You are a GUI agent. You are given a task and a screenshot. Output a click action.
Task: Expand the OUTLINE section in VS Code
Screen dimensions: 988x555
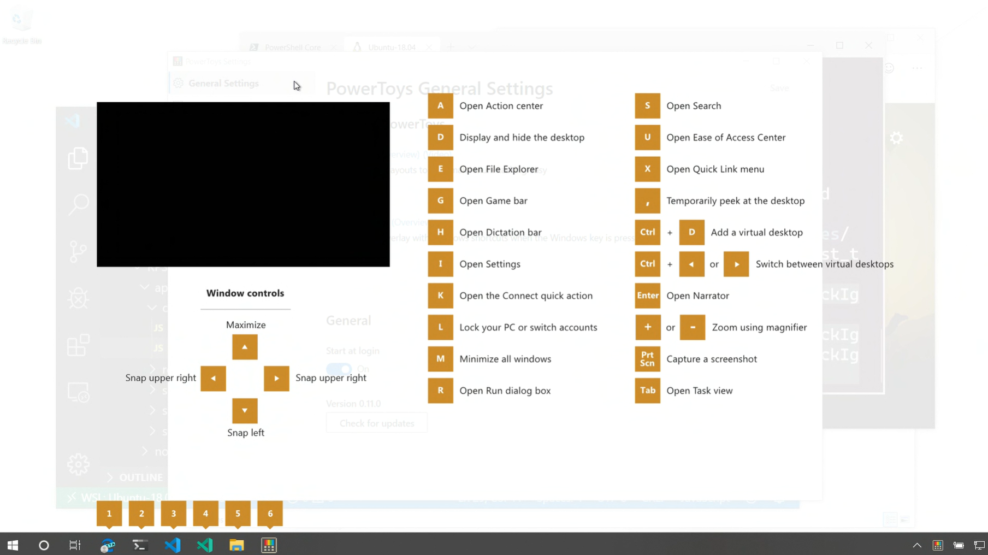point(136,477)
